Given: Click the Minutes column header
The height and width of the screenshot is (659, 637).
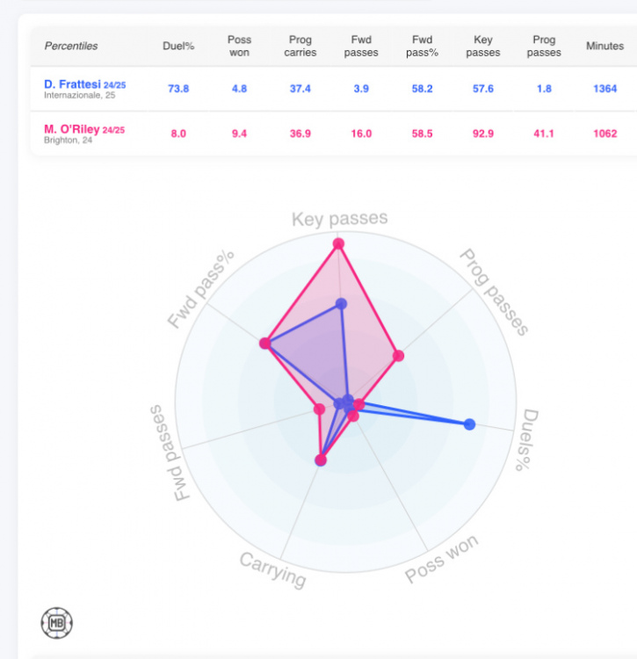Looking at the screenshot, I should 604,46.
